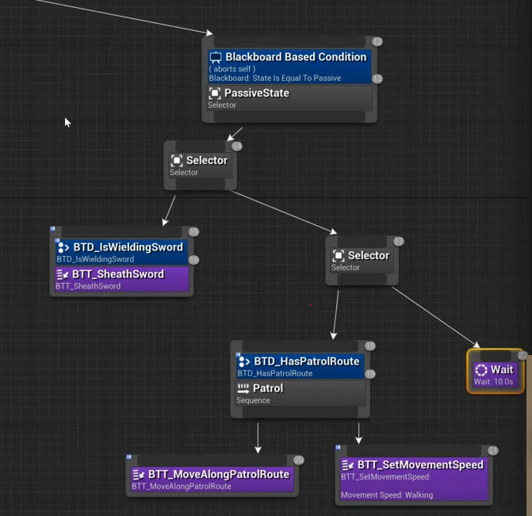Click the bottom output pin of Patrol node

pos(301,412)
